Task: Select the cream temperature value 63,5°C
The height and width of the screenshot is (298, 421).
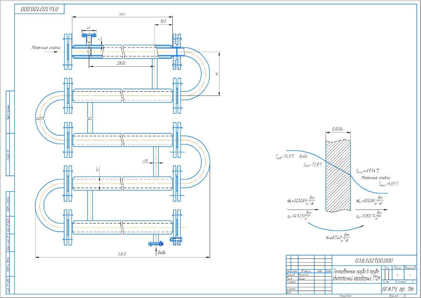Action: coord(388,184)
